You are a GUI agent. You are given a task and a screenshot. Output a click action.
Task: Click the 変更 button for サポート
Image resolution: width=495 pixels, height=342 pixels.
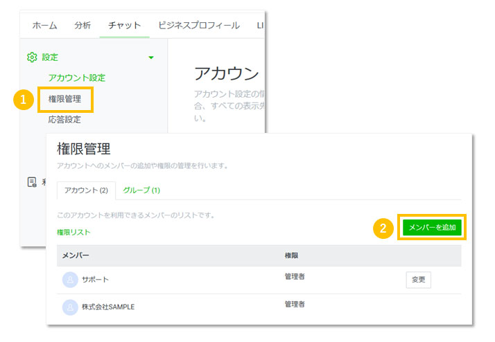click(418, 280)
